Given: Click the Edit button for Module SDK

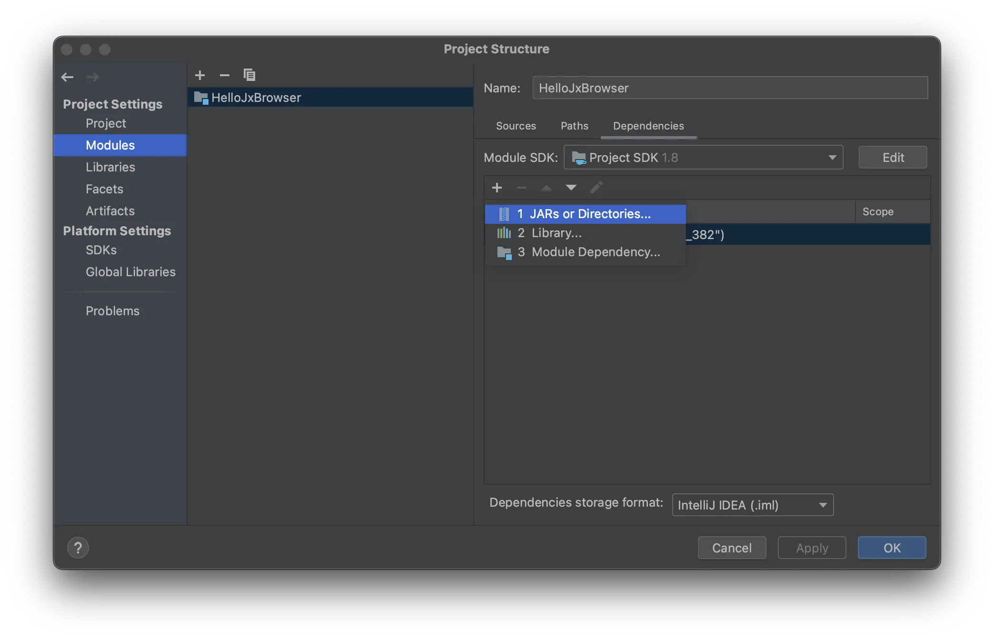Looking at the screenshot, I should (x=893, y=157).
